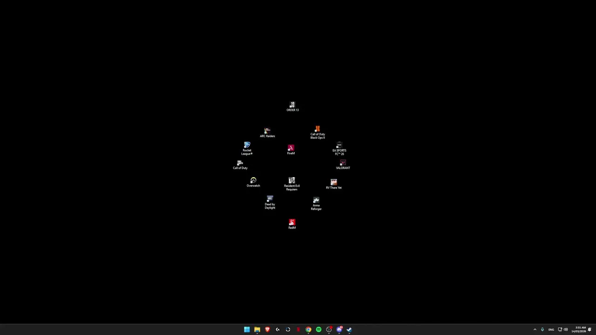Select the Overwatch desktop shortcut
Viewport: 596px width, 335px height.
[x=253, y=182]
